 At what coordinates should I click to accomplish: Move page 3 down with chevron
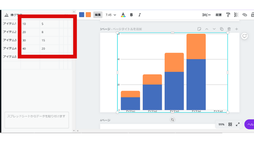coord(214,29)
